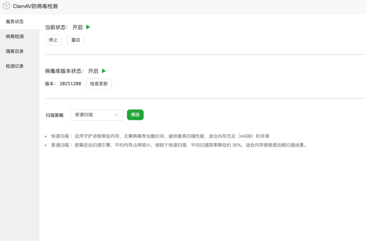Screen dimensions: 366x241
Task: Click the green arrow next to 病毒库版本状态
Action: [104, 71]
